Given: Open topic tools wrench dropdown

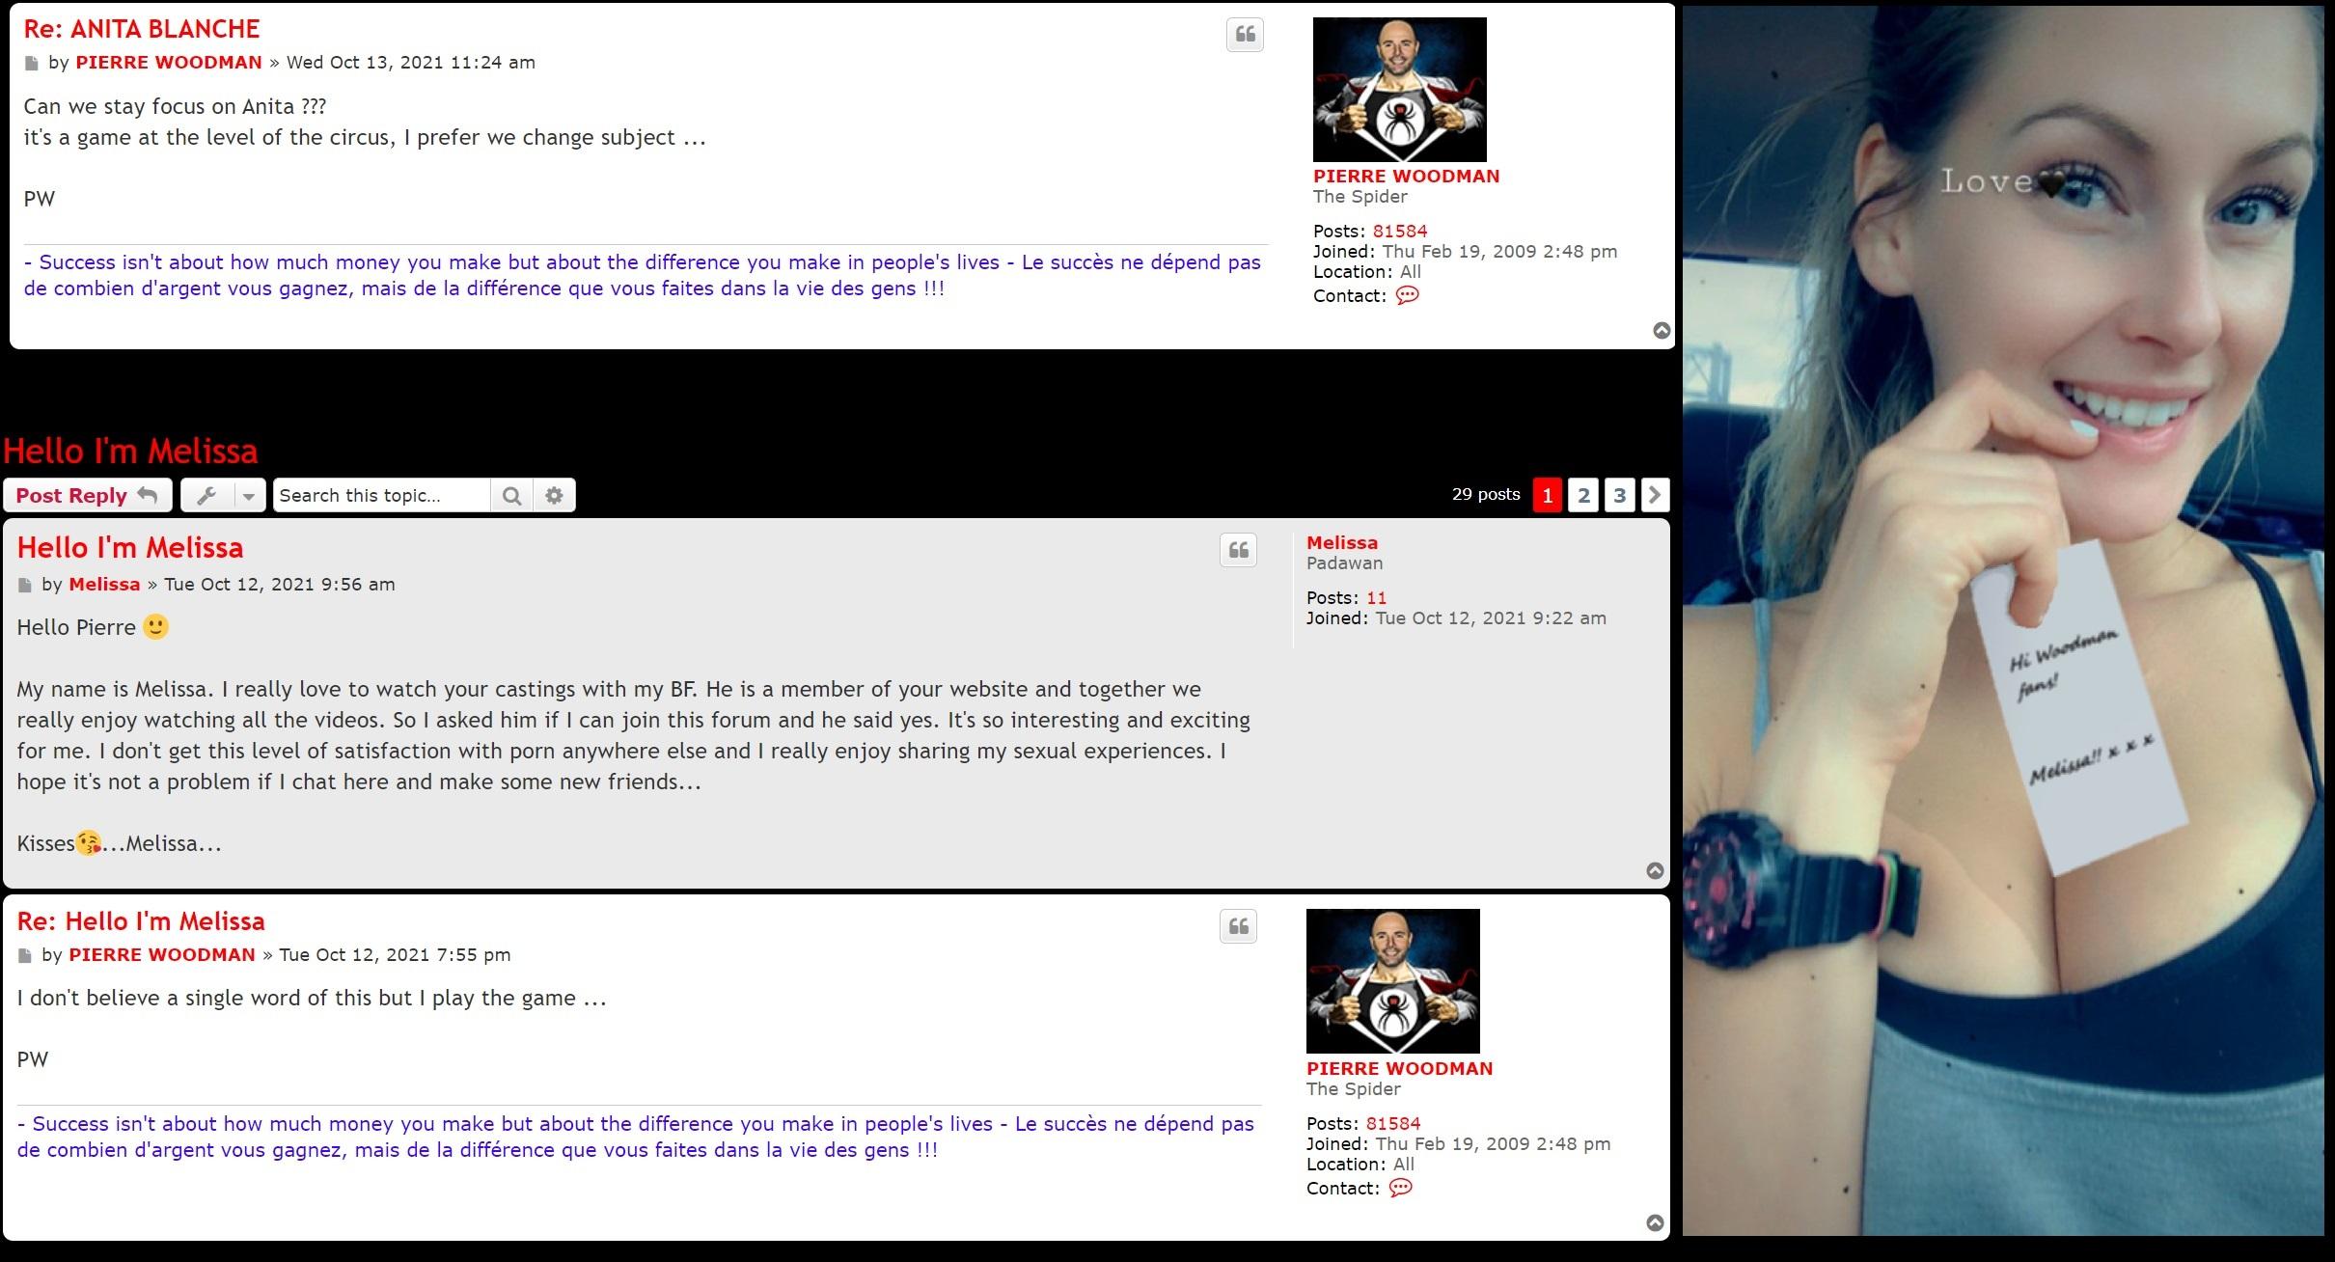Looking at the screenshot, I should [x=206, y=495].
